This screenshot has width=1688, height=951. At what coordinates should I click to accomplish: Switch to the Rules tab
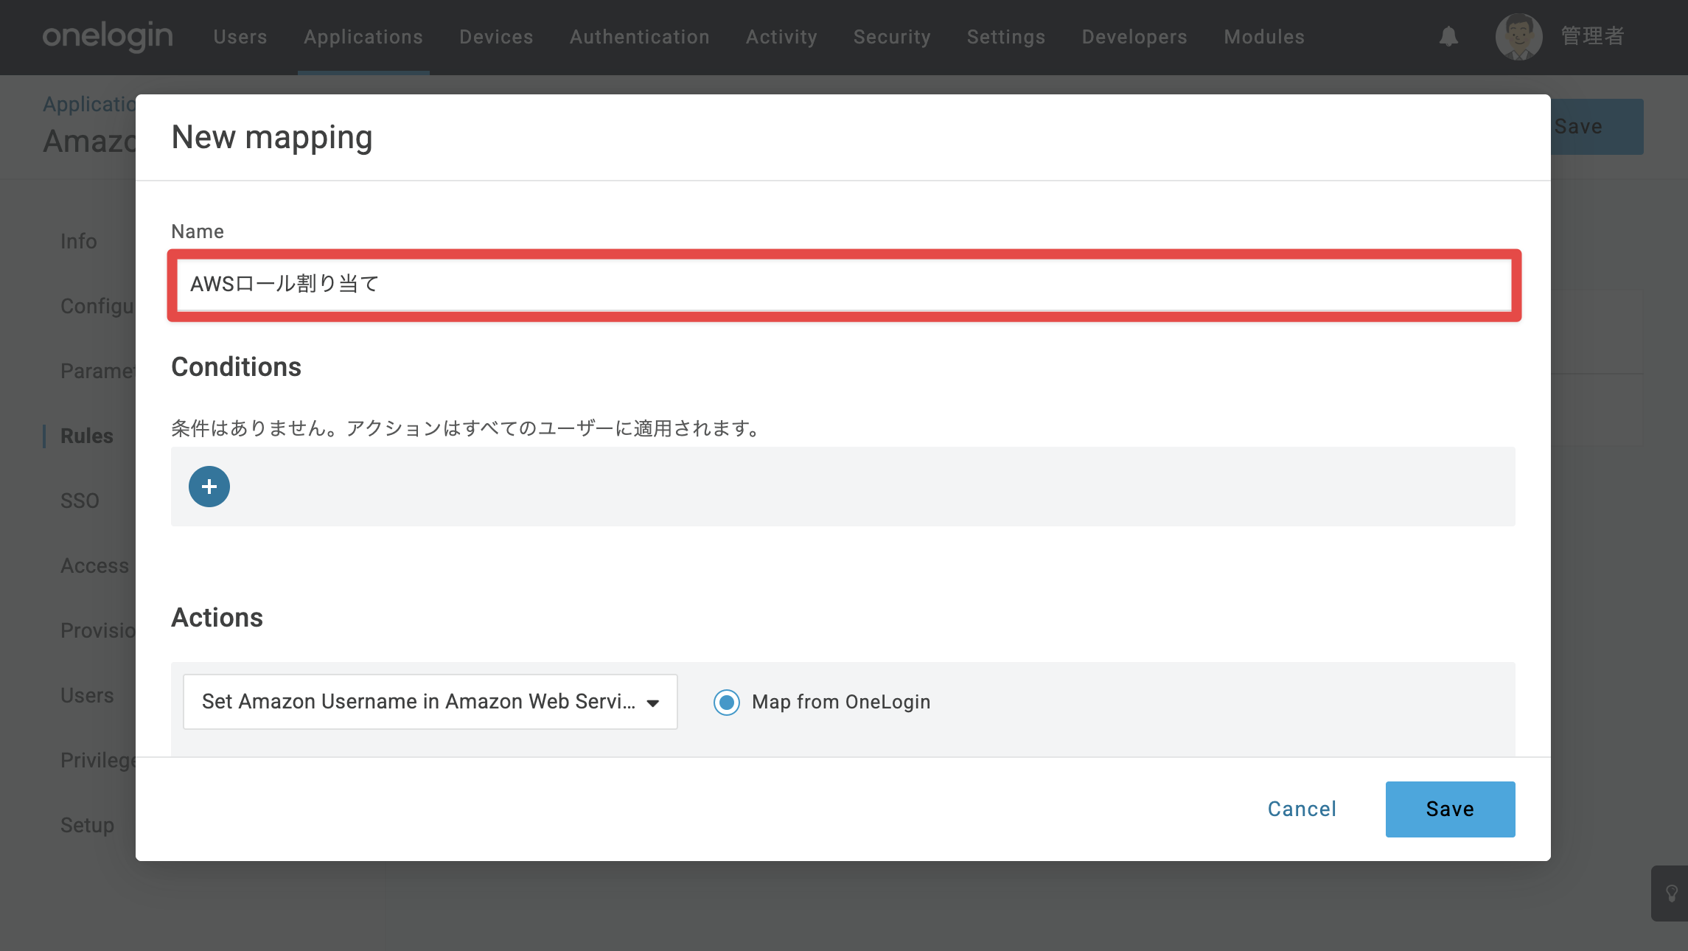87,436
